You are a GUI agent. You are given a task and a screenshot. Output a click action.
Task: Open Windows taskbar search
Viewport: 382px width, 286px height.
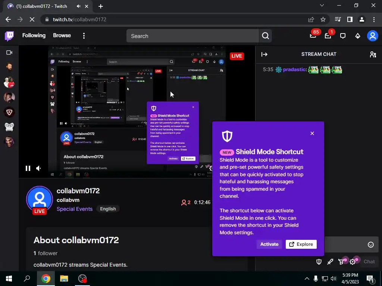[27, 279]
